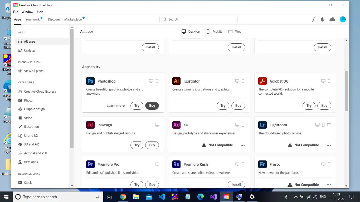Click the Premiere Rush Ru icon
Viewport: 360px width, 202px height.
point(176,164)
